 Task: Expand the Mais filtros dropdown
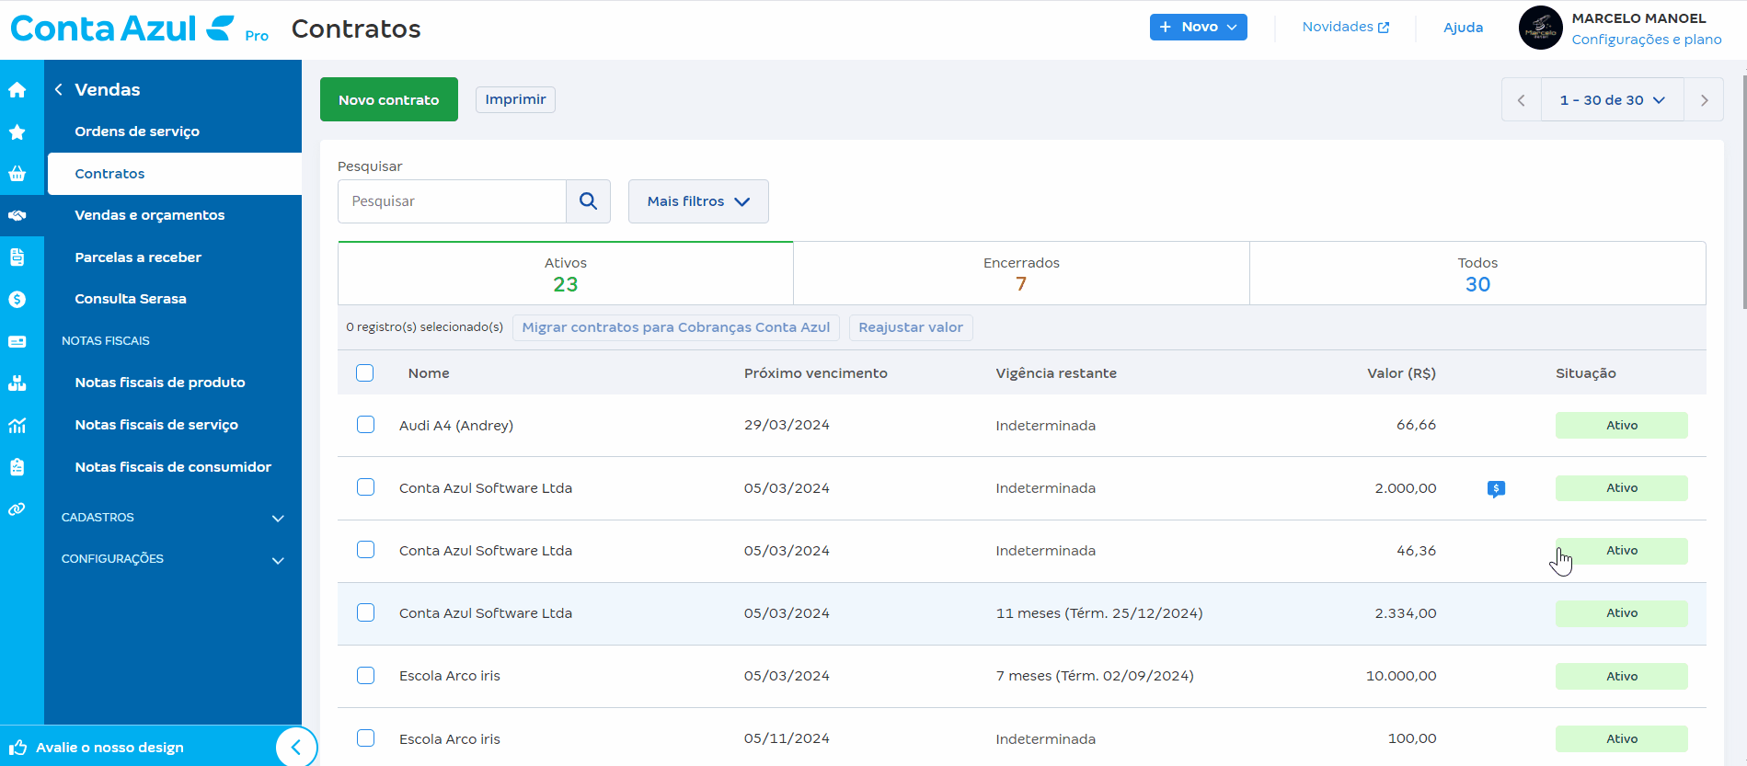[698, 201]
